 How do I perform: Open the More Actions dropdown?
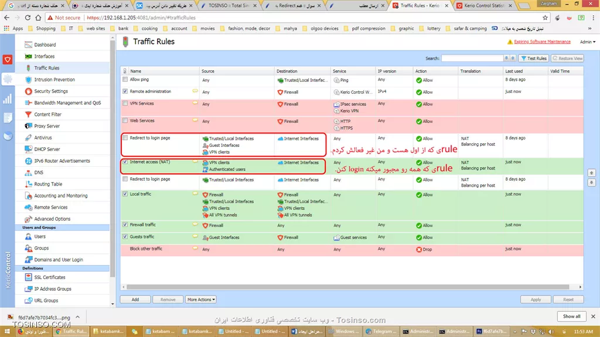(201, 300)
